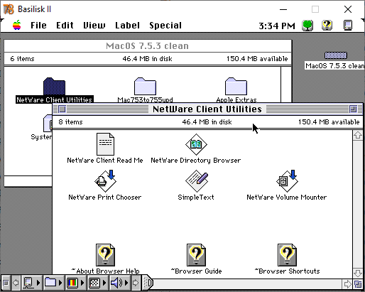The width and height of the screenshot is (365, 292).
Task: Select the SimpleText application icon
Action: click(x=197, y=181)
